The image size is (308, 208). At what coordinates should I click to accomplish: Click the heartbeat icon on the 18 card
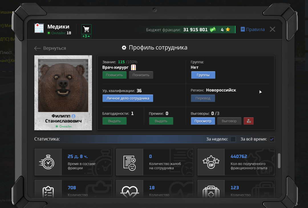129,191
